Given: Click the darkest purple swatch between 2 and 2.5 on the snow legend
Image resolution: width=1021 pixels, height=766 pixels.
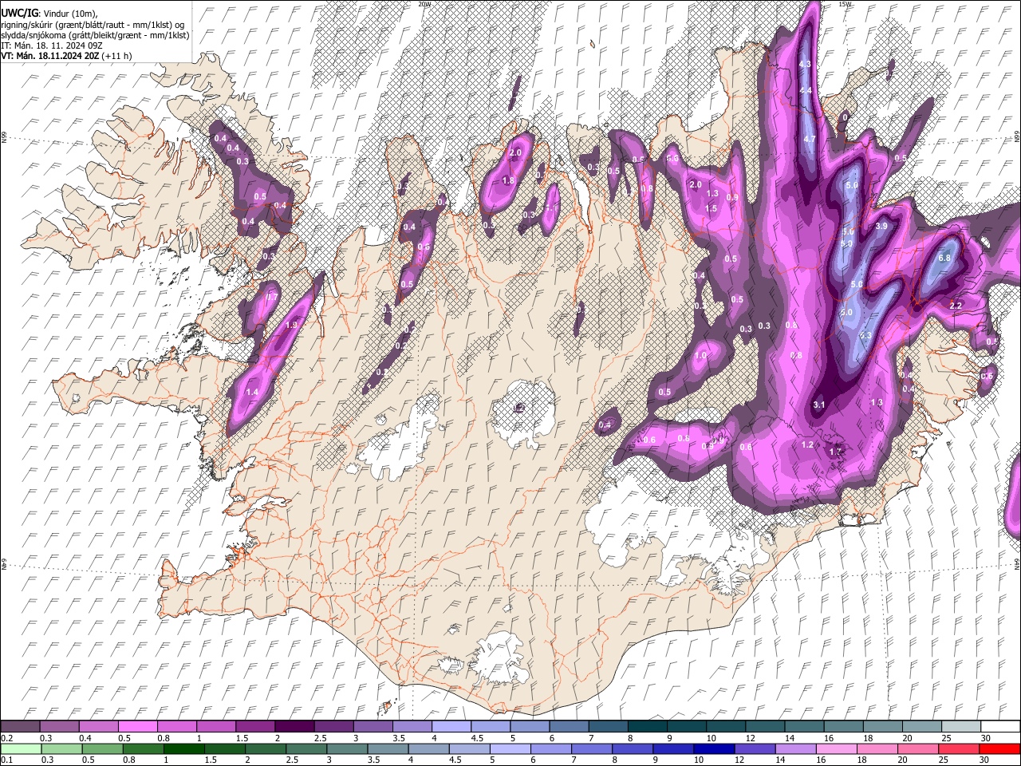Looking at the screenshot, I should (x=294, y=726).
